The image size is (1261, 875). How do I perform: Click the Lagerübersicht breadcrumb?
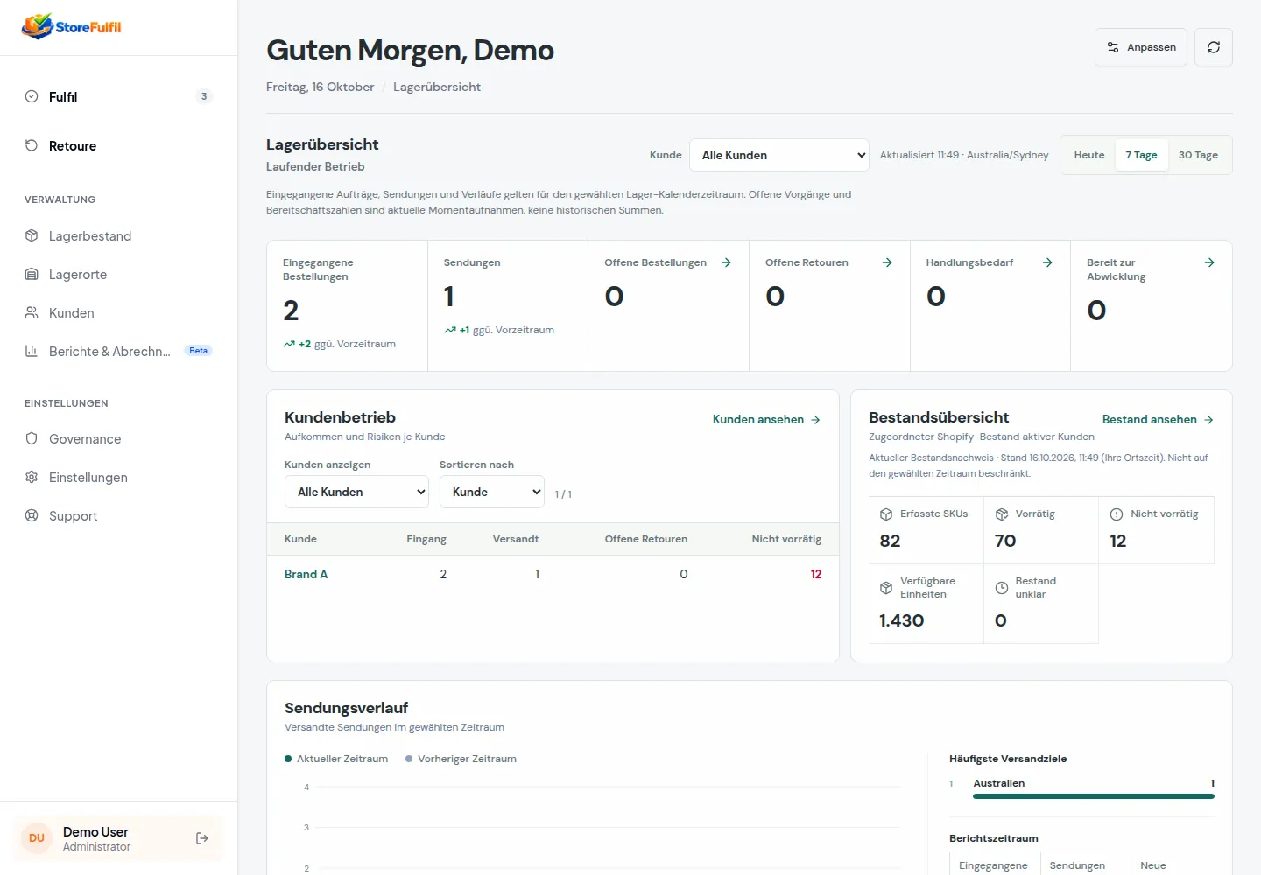click(437, 87)
